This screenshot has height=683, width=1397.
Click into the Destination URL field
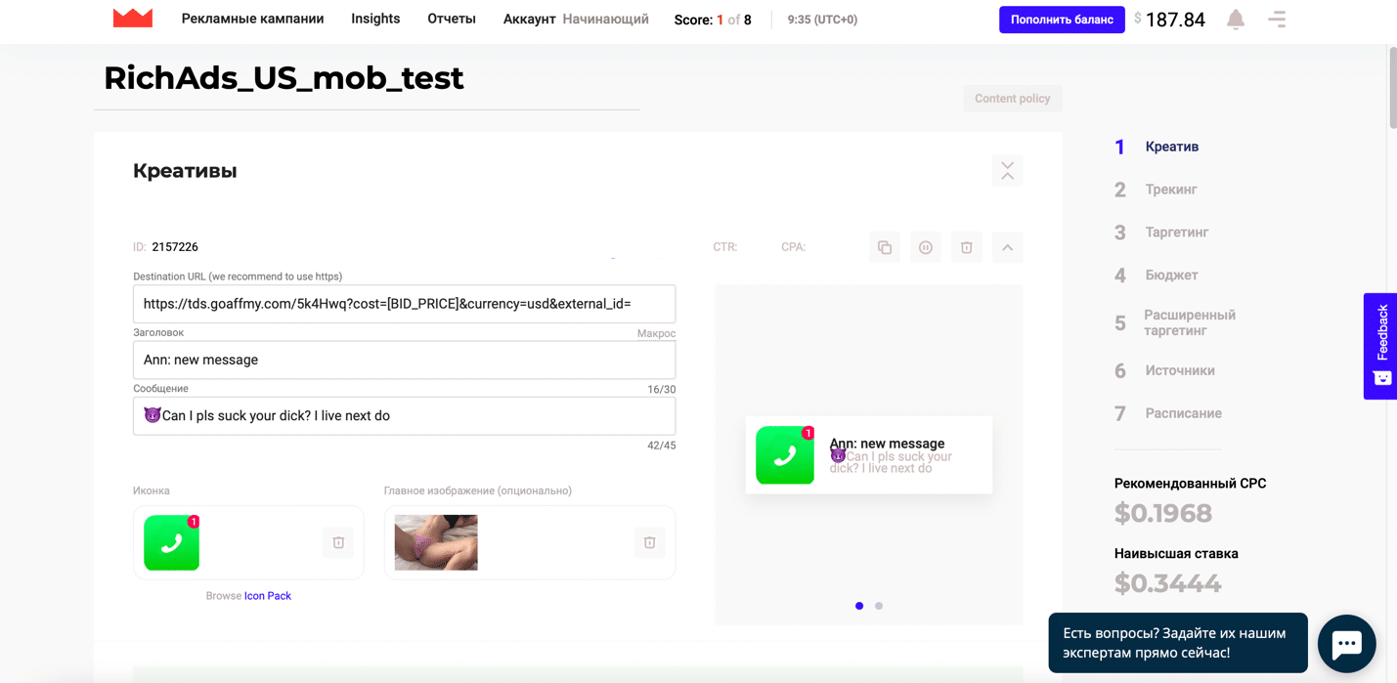point(404,304)
